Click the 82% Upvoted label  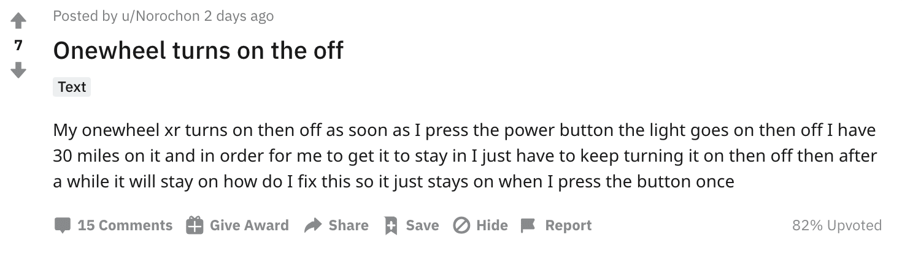836,225
